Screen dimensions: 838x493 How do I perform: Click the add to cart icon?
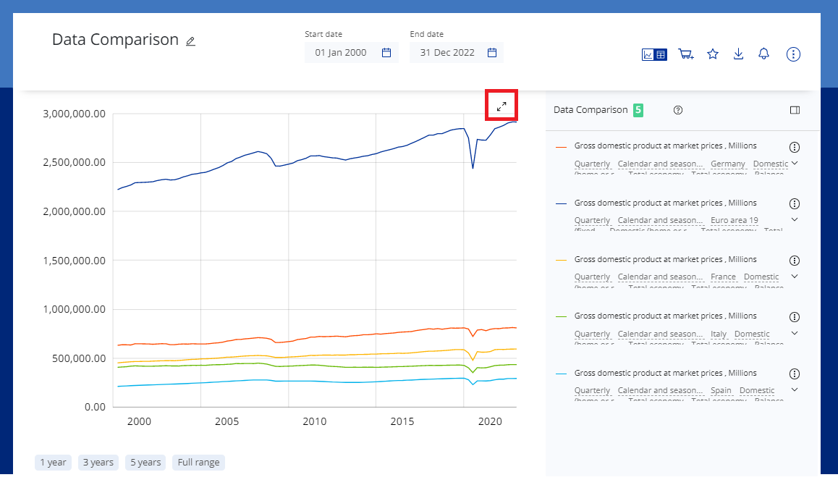pos(685,54)
